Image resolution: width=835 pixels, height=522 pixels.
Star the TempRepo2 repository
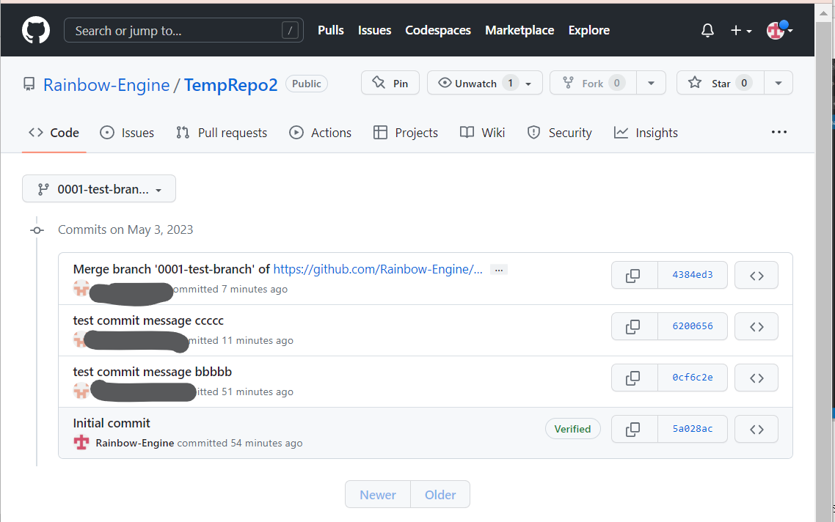721,83
